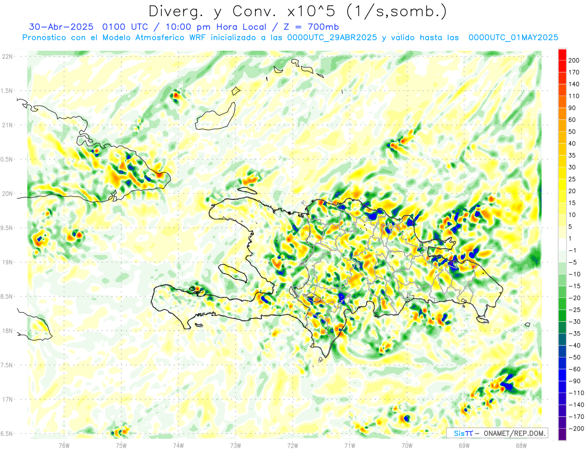
Task: Click the 76W longitude label
Action: pos(64,445)
